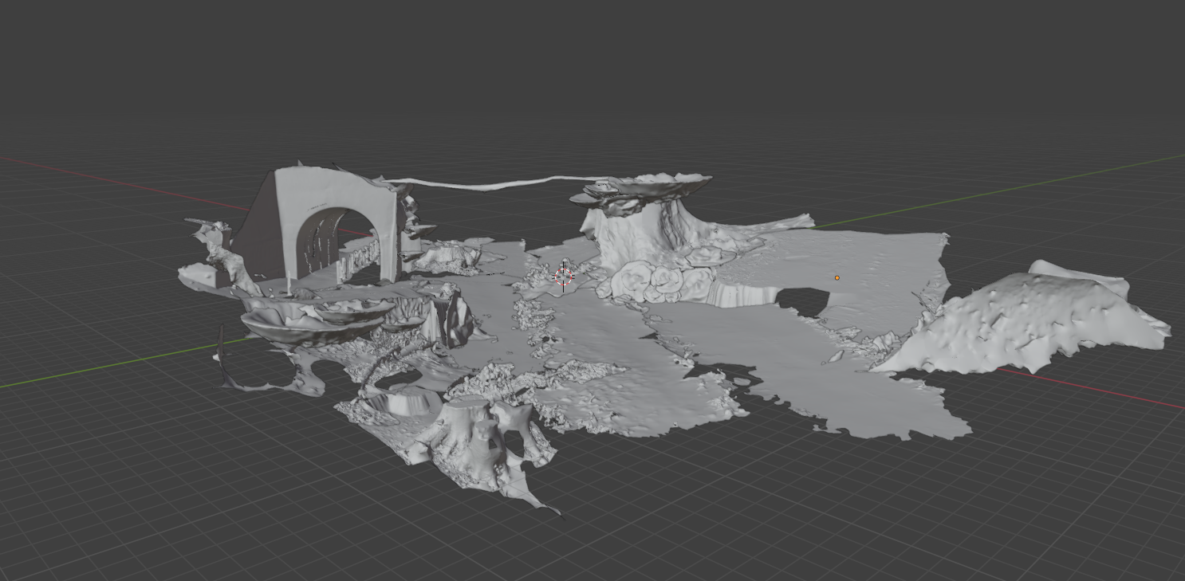Click the 3D cursor crosshair in the viewport
Viewport: 1185px width, 581px height.
click(x=564, y=277)
